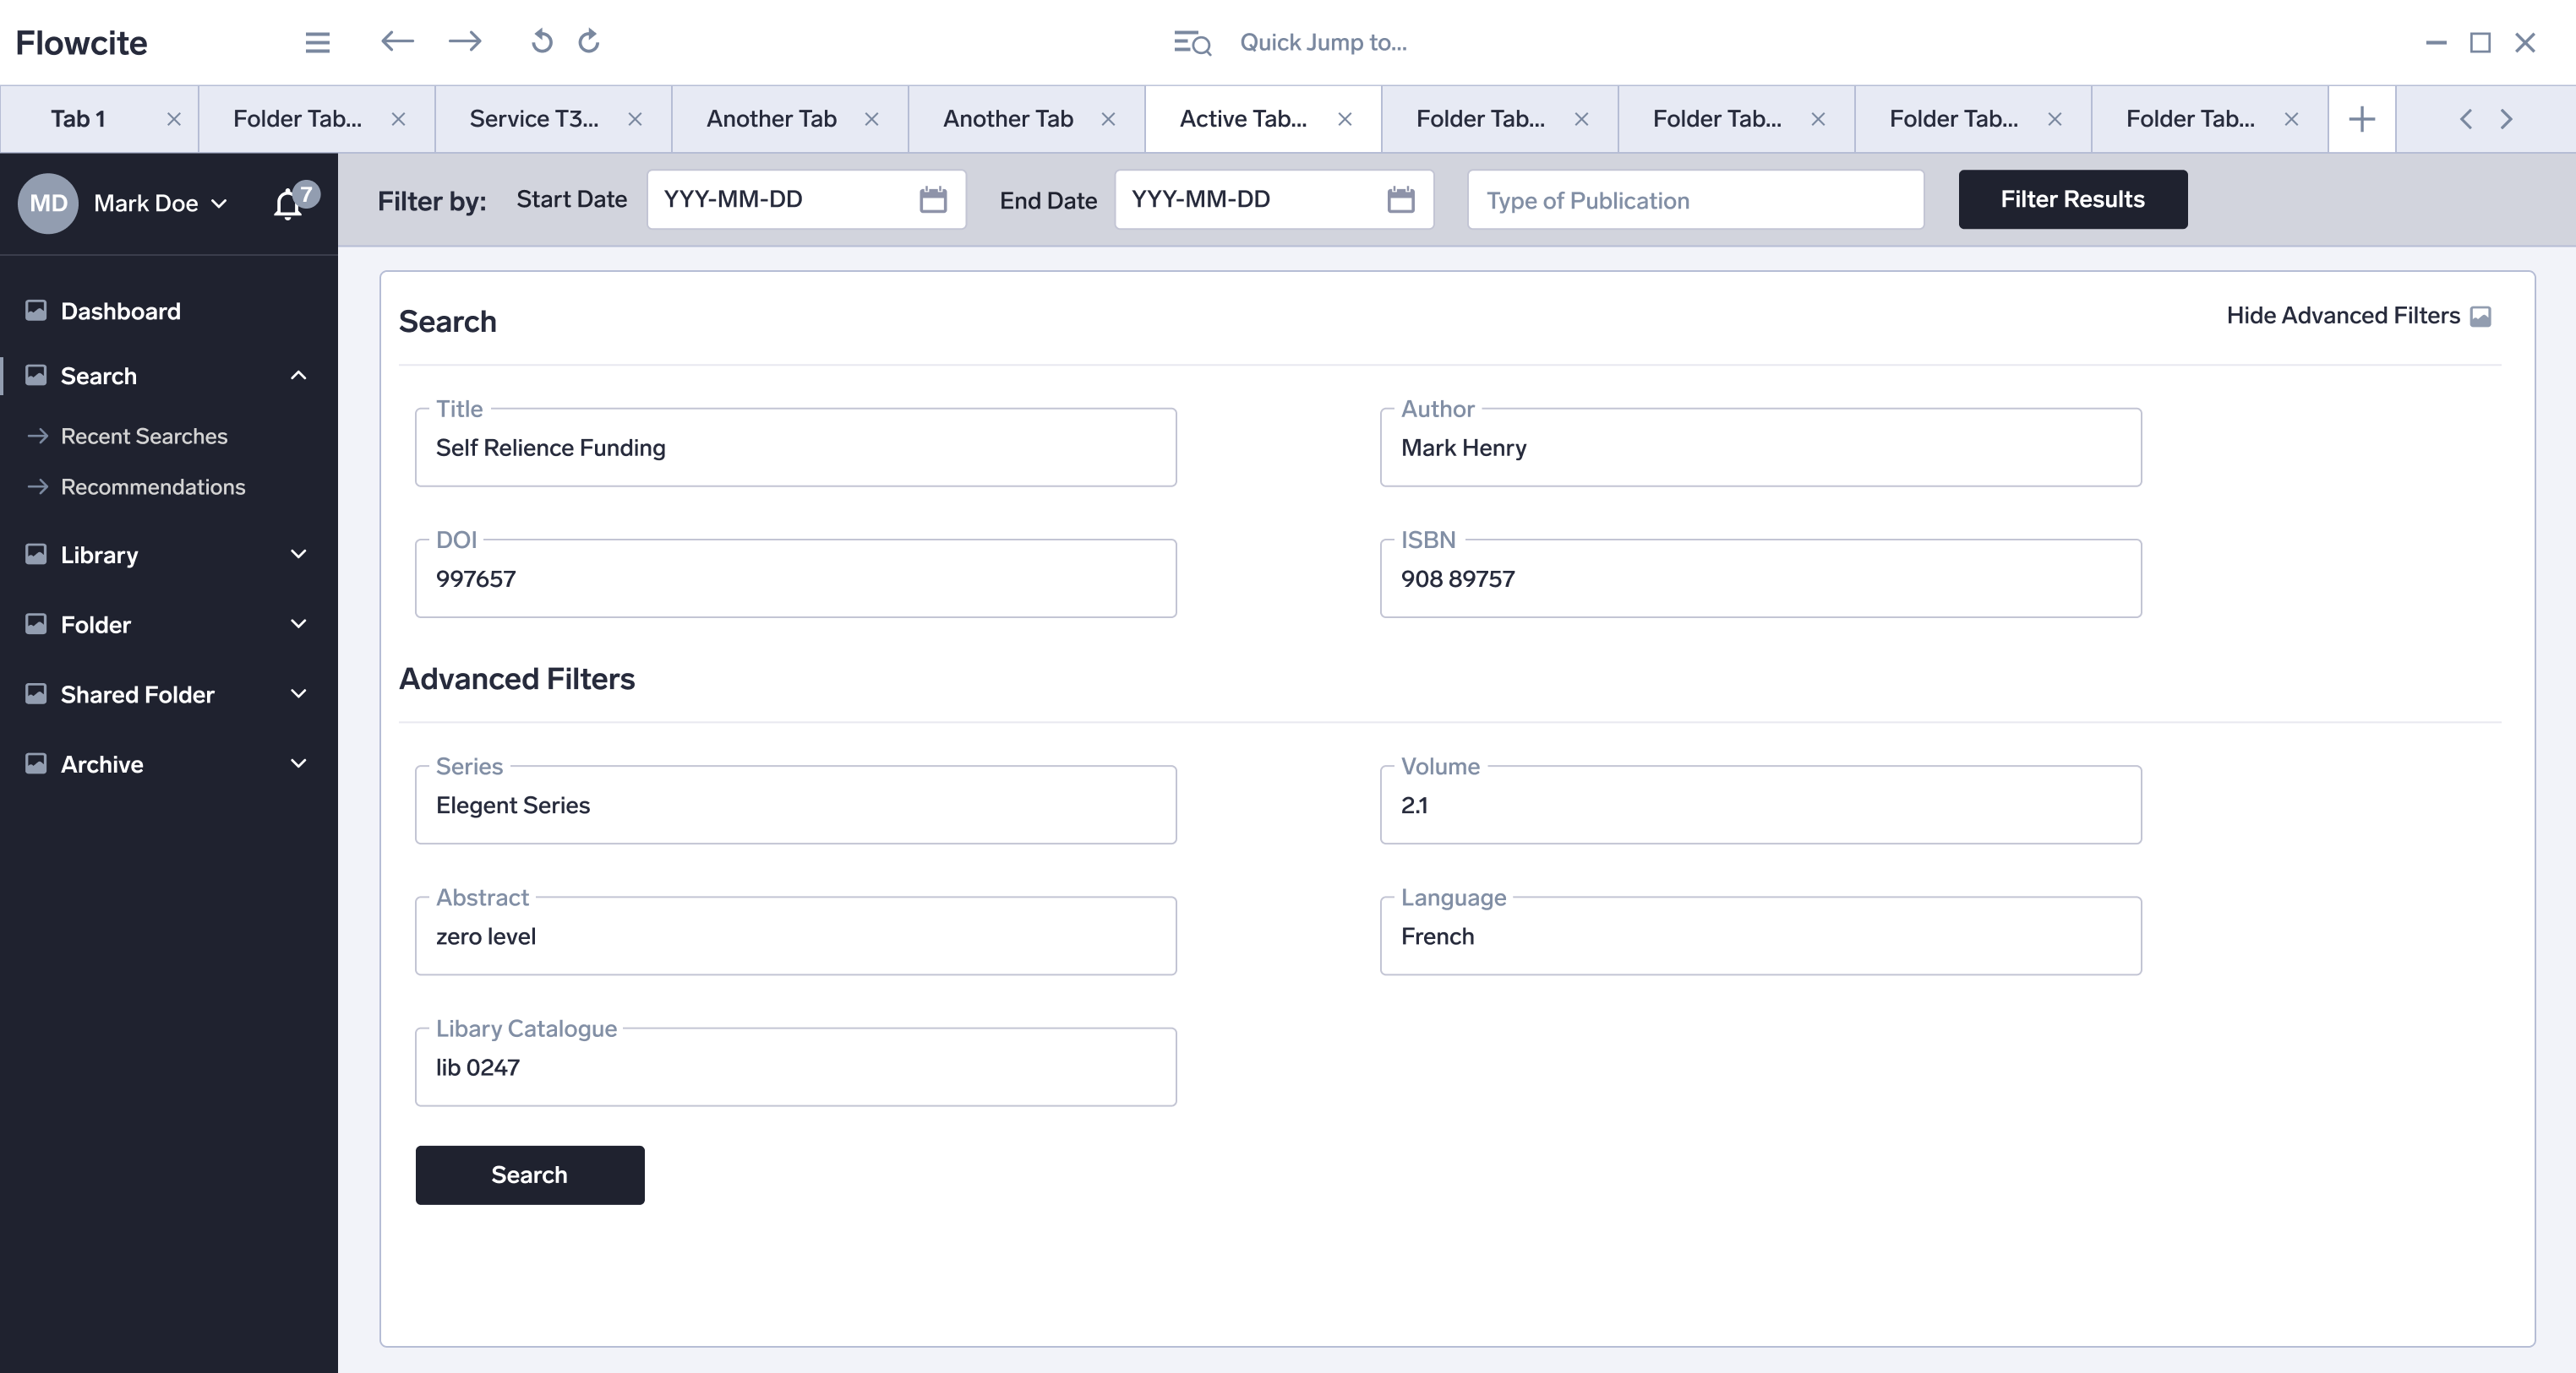The height and width of the screenshot is (1373, 2576).
Task: Click the hamburger menu icon
Action: [317, 42]
